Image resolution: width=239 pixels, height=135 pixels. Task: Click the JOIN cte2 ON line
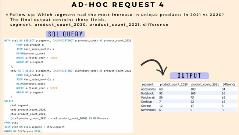(x=35, y=127)
